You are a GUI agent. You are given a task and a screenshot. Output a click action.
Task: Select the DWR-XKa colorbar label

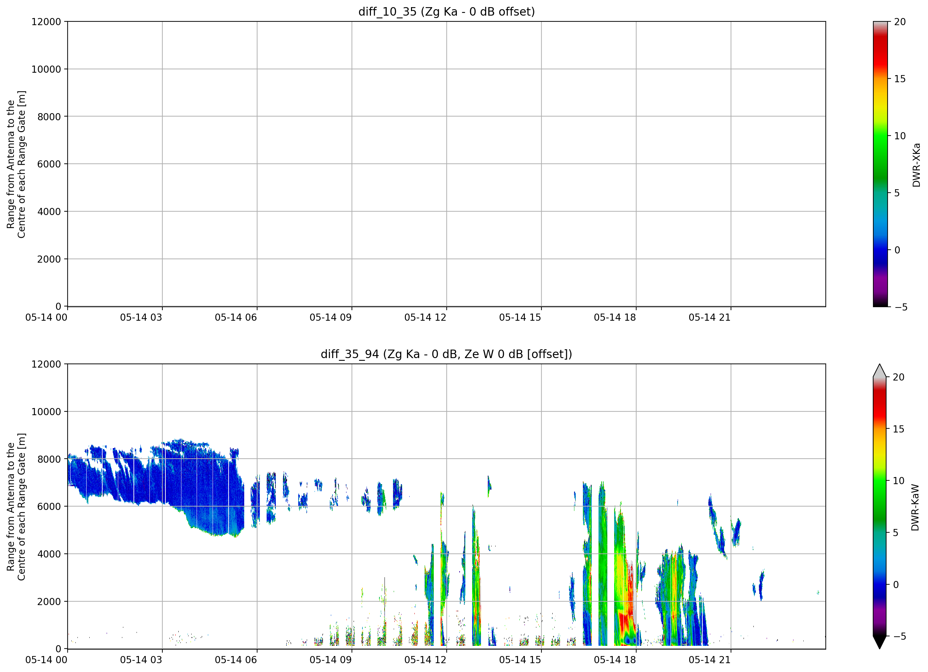[916, 165]
